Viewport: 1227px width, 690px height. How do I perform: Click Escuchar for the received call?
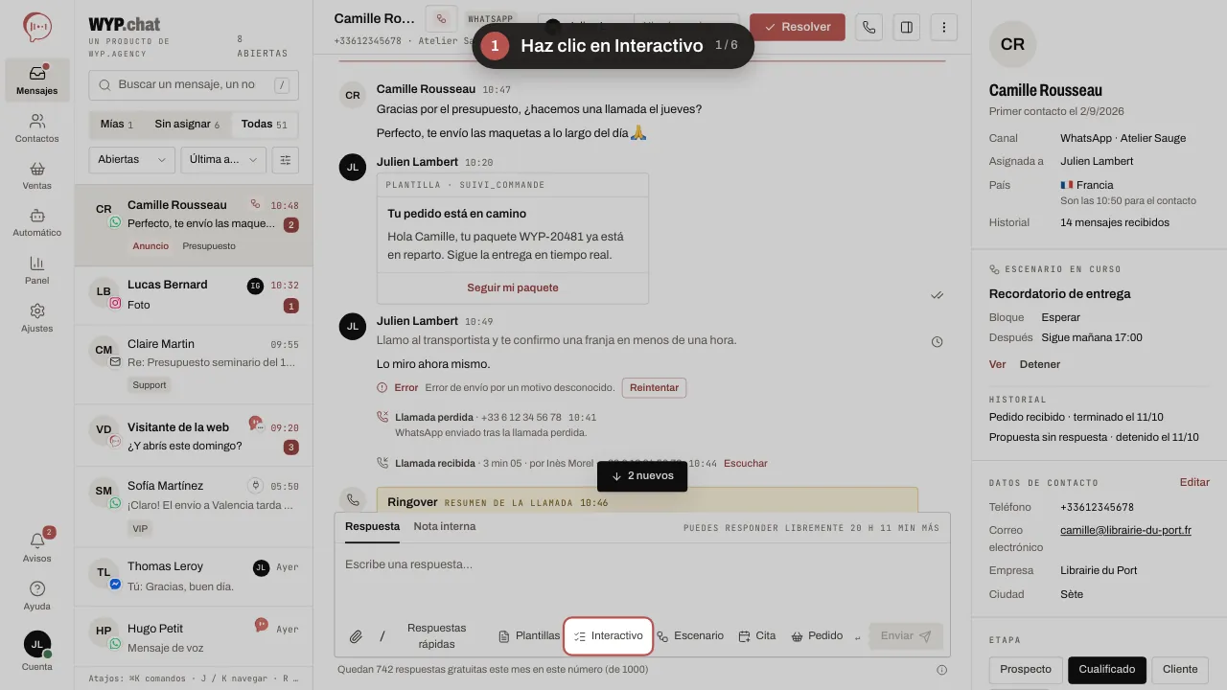pyautogui.click(x=746, y=464)
